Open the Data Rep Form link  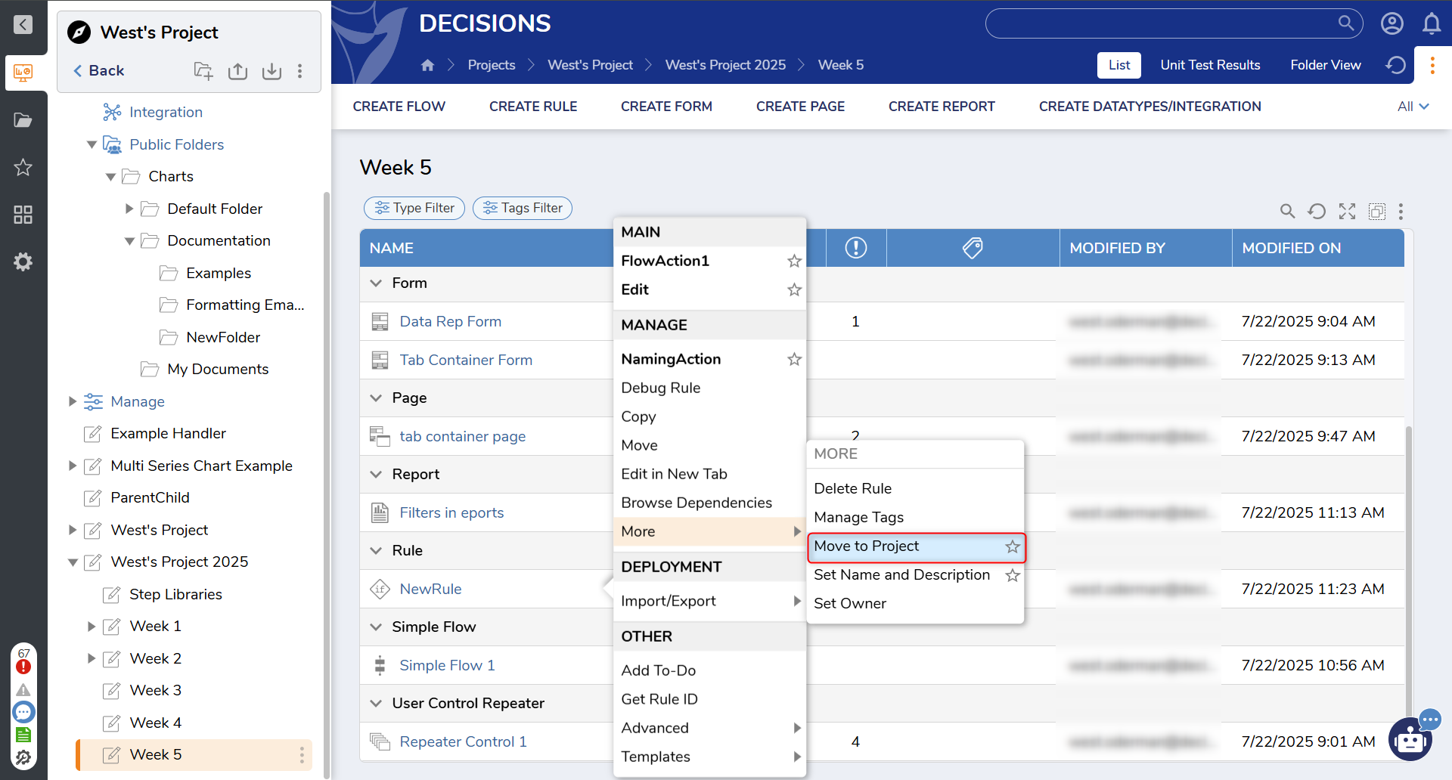[450, 322]
